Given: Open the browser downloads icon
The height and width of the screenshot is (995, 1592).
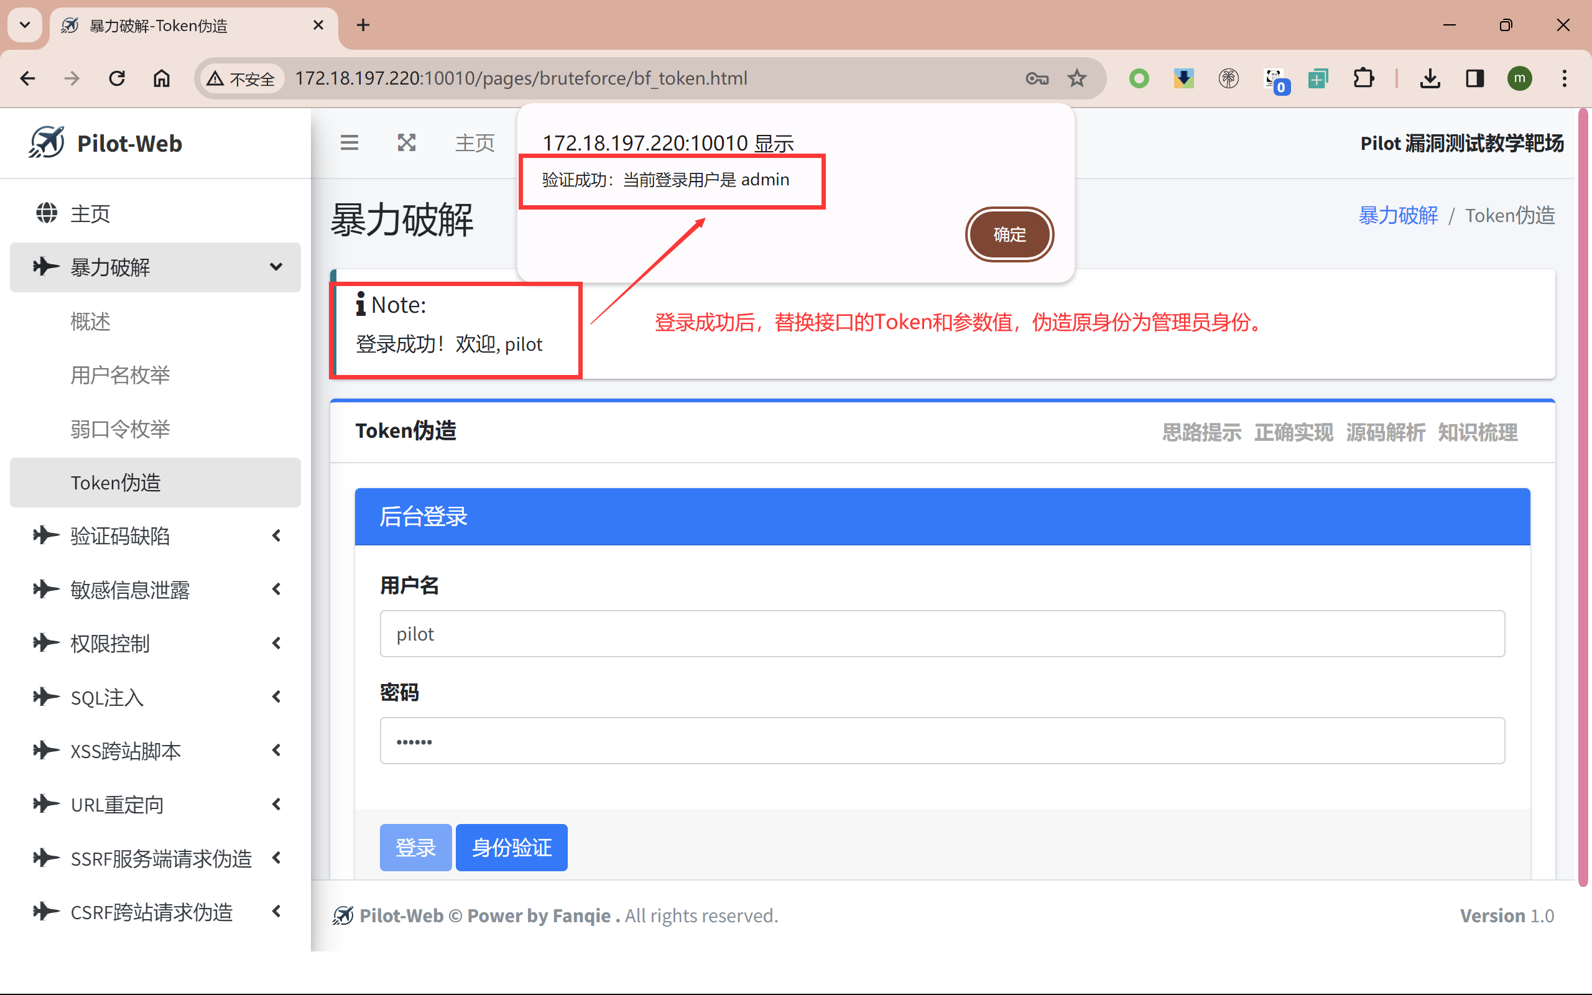Looking at the screenshot, I should click(1430, 78).
